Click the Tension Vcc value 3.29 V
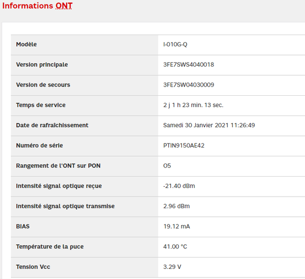Viewport: 305px width, 279px height. pyautogui.click(x=172, y=267)
